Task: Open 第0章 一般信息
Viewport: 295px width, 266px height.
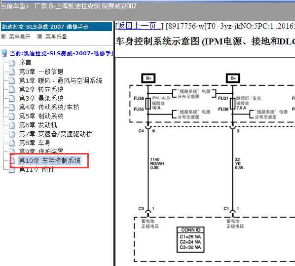Action: coord(41,72)
